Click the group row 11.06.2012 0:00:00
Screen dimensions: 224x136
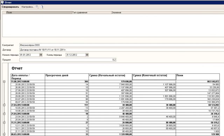pyautogui.click(x=115, y=82)
